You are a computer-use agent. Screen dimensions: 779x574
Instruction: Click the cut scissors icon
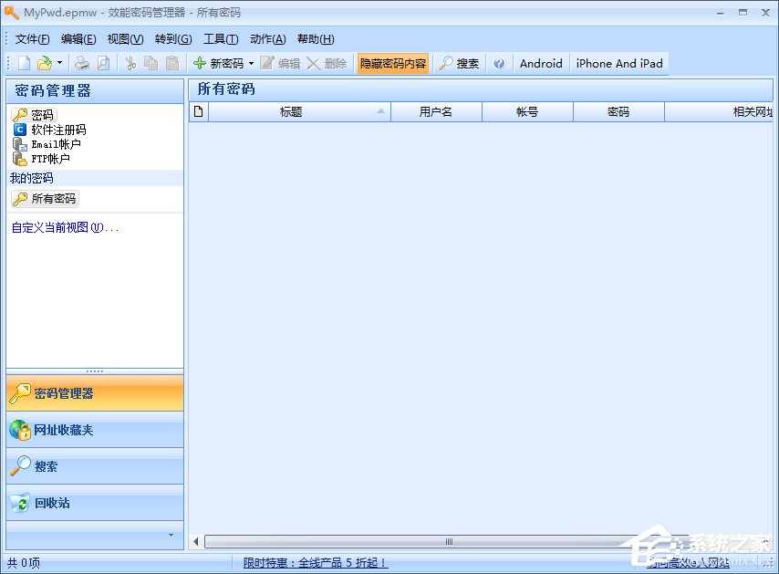pyautogui.click(x=130, y=63)
